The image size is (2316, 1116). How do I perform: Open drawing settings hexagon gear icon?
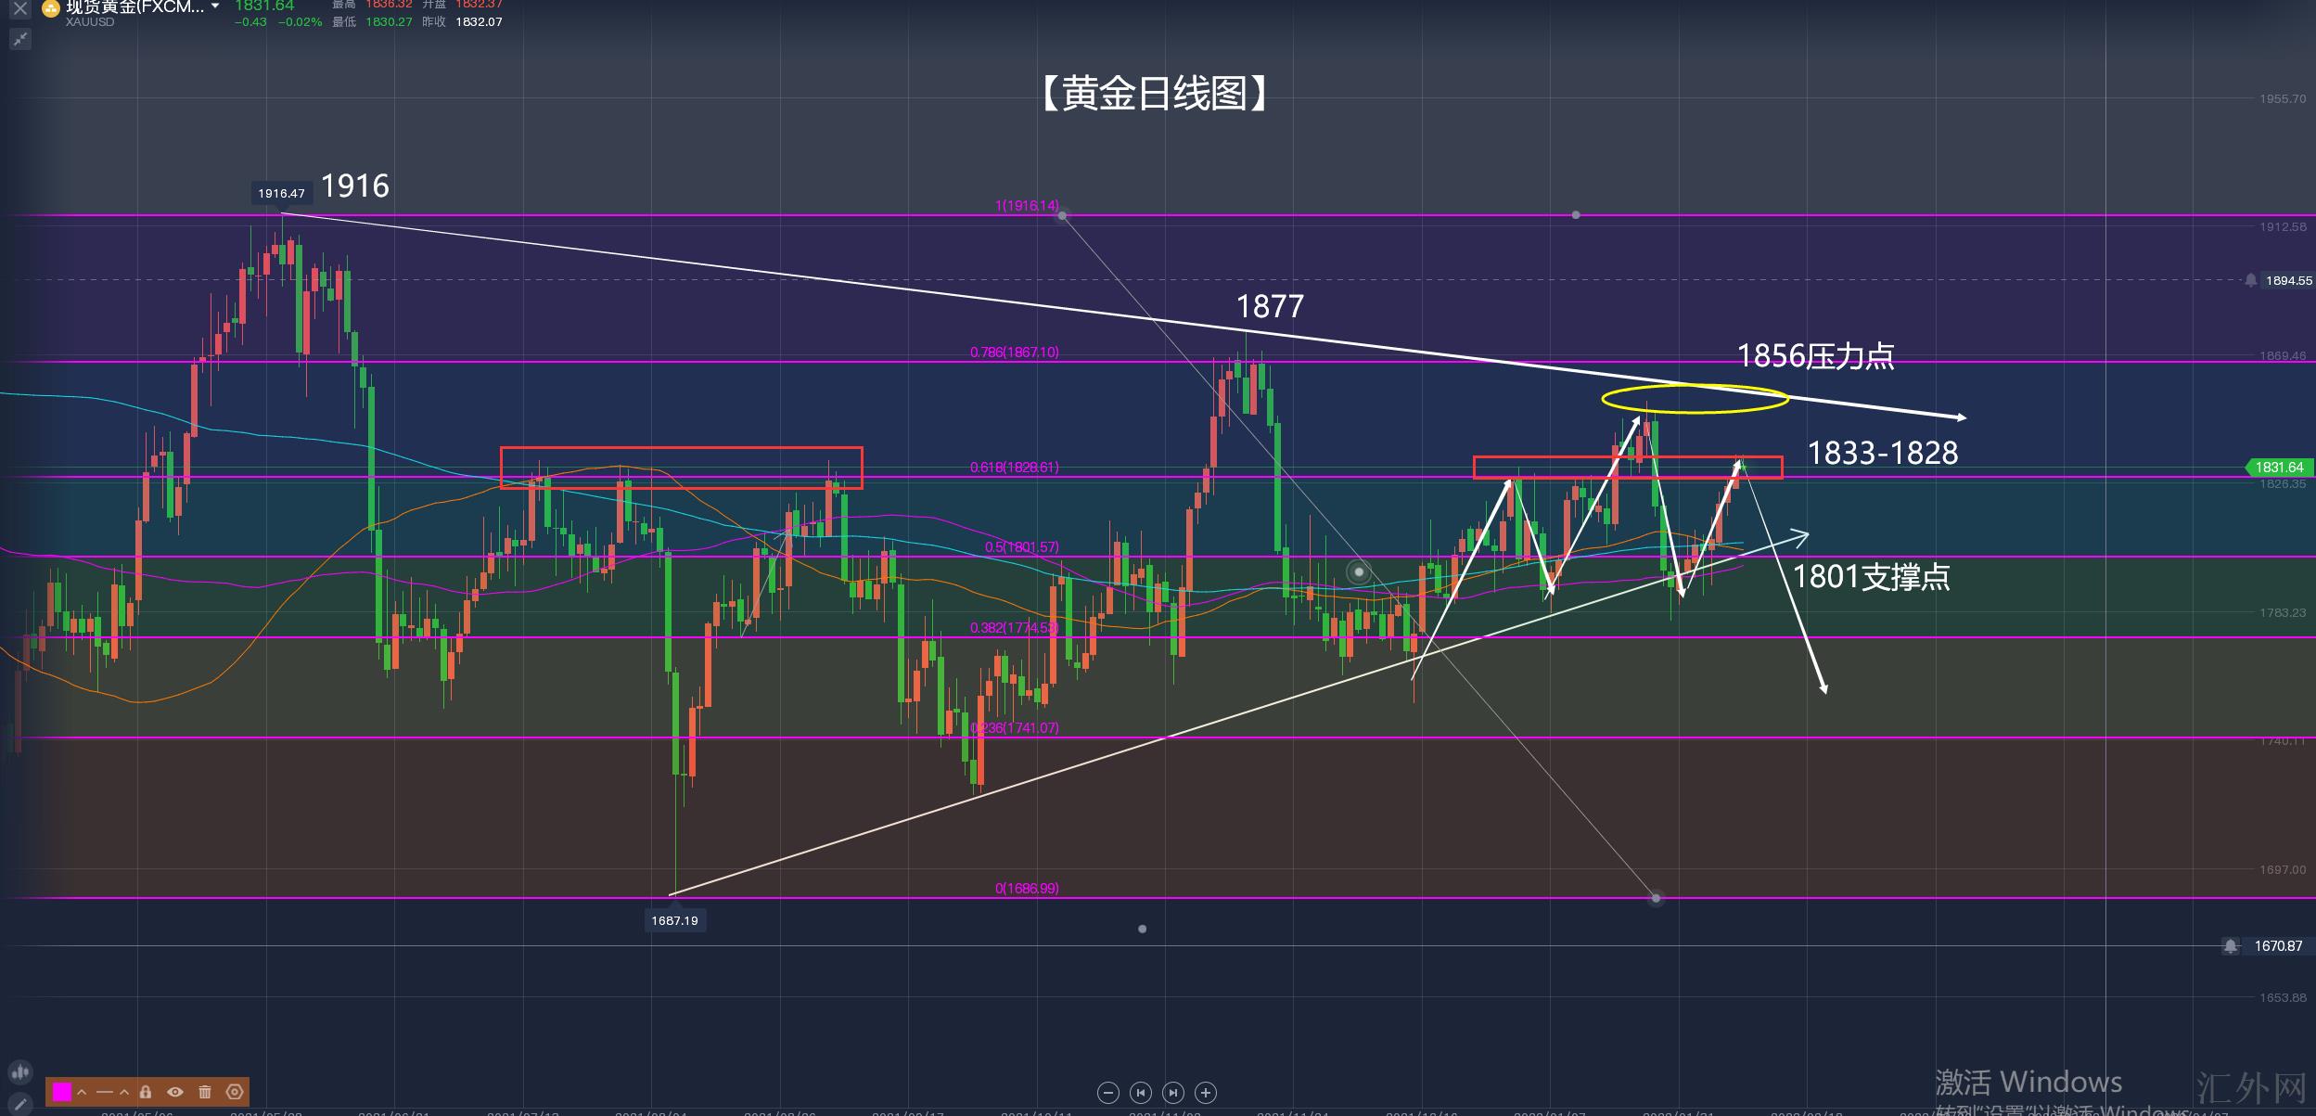pos(235,1092)
